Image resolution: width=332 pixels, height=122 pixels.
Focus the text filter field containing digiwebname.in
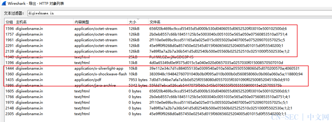[x=180, y=13]
